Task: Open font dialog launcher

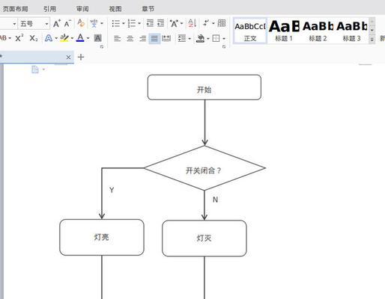Action: tap(102, 46)
